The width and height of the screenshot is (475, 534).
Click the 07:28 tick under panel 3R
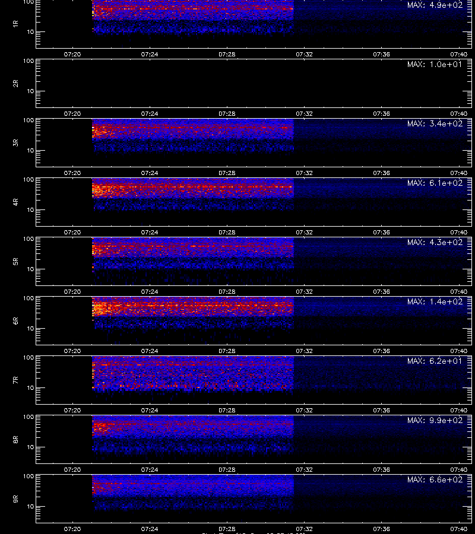(227, 173)
